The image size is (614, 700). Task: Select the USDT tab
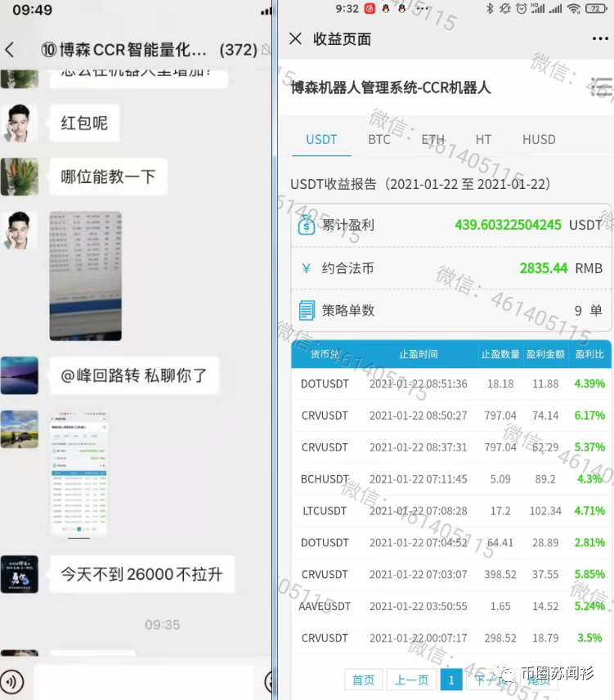click(321, 140)
